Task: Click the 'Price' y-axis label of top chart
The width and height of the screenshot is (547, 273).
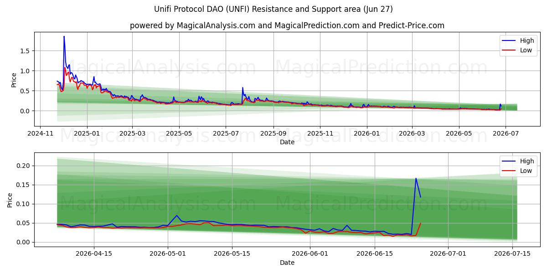Action: [14, 80]
